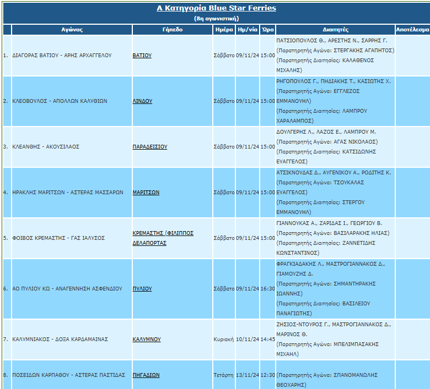Select match ΚΑΛΥΜΝΙΑΚΟΣ - ΔΟΞΑ ΚΑΡΔΑΜΑΙΝΑΣ
Screen dimensions: 430x389
coord(60,339)
